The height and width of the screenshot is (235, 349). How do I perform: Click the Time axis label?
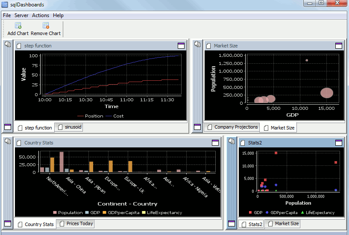(x=111, y=106)
